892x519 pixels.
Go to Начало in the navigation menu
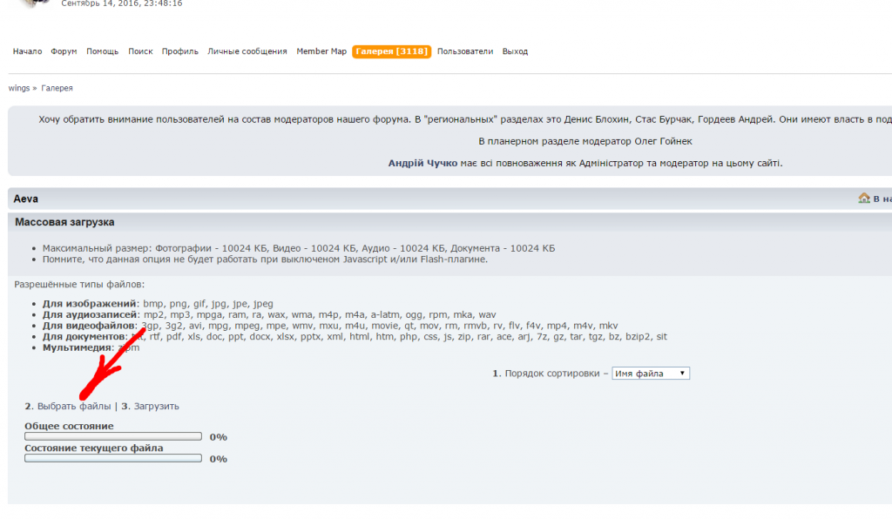[27, 51]
